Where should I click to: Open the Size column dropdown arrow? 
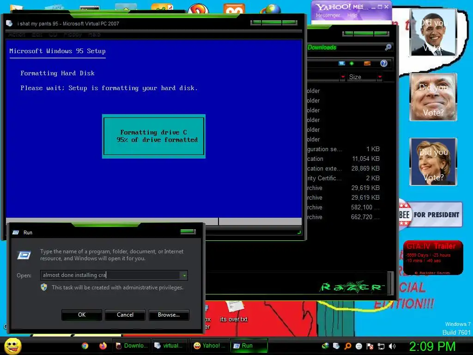coord(380,77)
